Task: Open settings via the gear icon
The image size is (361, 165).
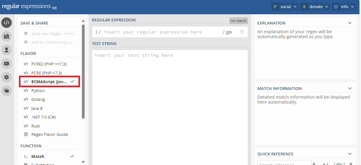Action: pos(7,77)
